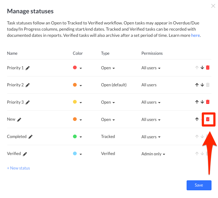Delete the Priority 1 status

click(x=208, y=68)
